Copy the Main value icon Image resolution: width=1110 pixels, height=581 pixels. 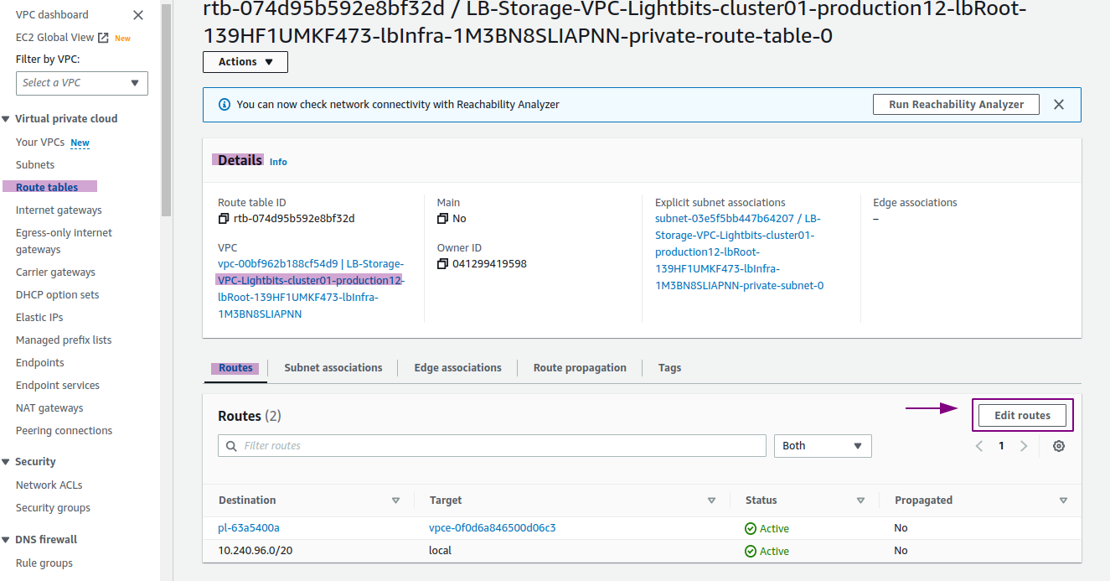click(442, 219)
